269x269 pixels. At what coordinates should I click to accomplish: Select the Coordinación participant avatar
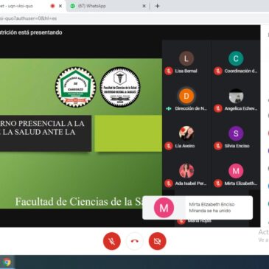pos(236,58)
